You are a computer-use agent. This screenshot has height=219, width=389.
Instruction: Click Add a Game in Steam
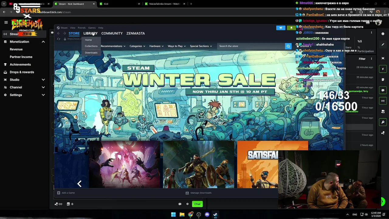[x=66, y=193]
